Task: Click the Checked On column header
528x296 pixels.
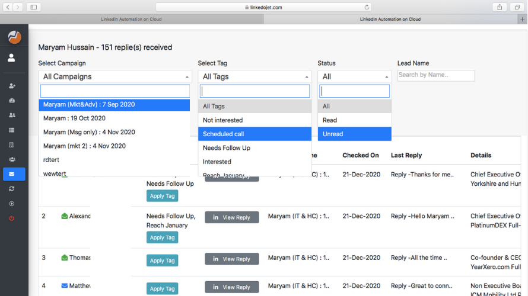Action: [361, 155]
